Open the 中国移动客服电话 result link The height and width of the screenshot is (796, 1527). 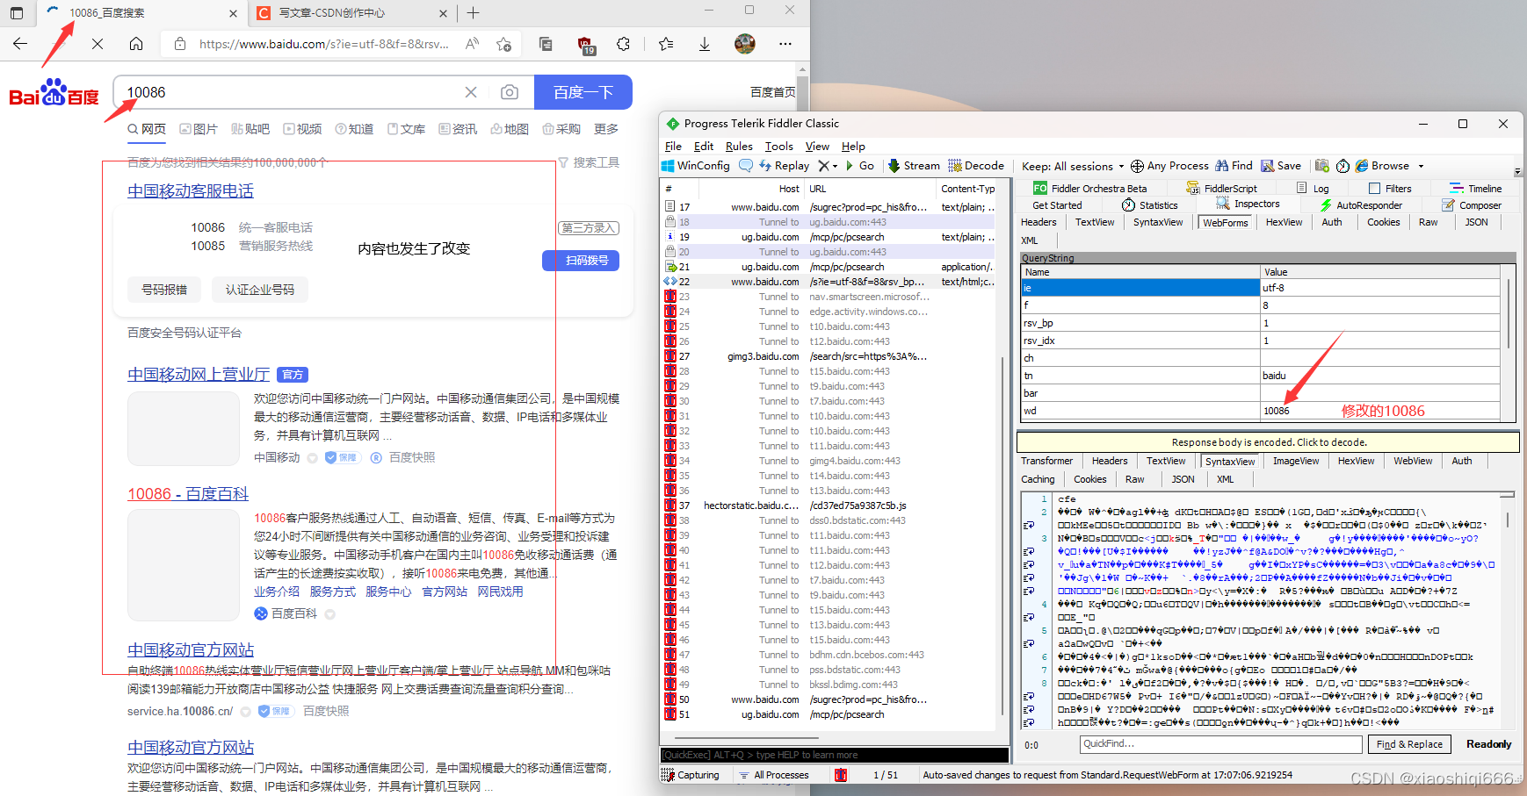click(x=191, y=191)
